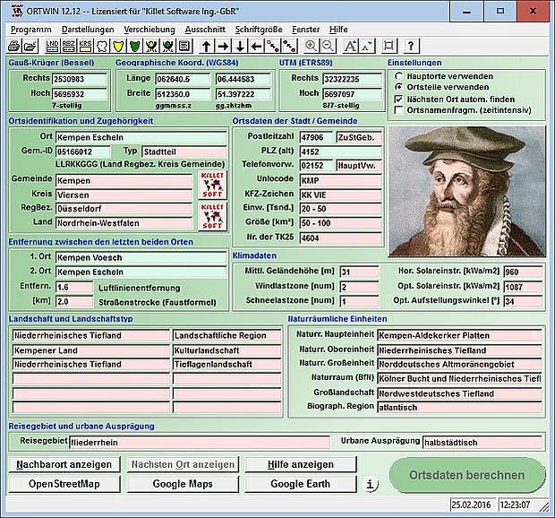Click the white map outline toolbar icon

tap(102, 46)
